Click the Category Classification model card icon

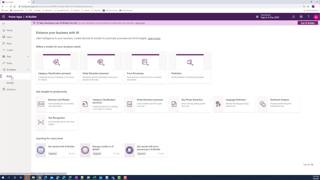click(x=56, y=62)
